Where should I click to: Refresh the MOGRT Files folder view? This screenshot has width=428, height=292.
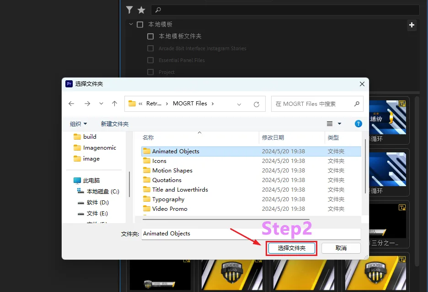[x=257, y=104]
